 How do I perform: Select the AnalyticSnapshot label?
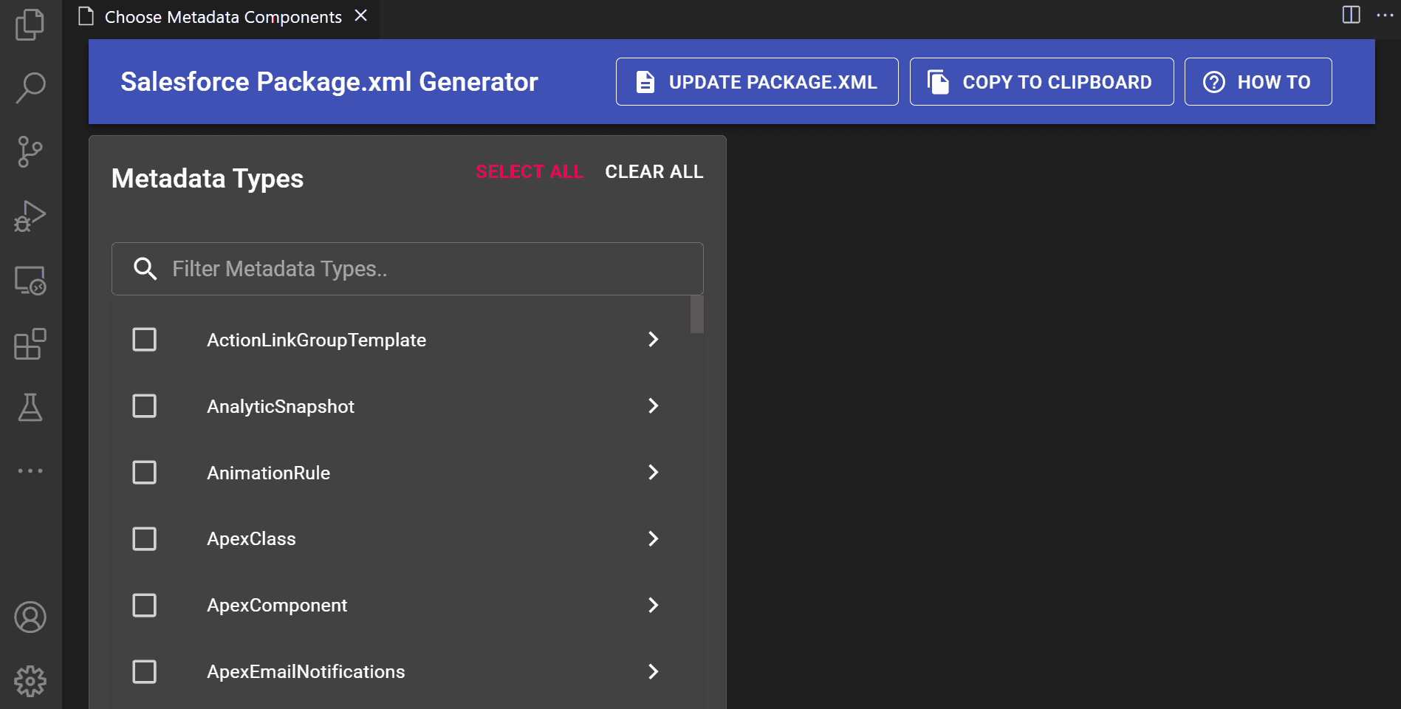pos(281,407)
